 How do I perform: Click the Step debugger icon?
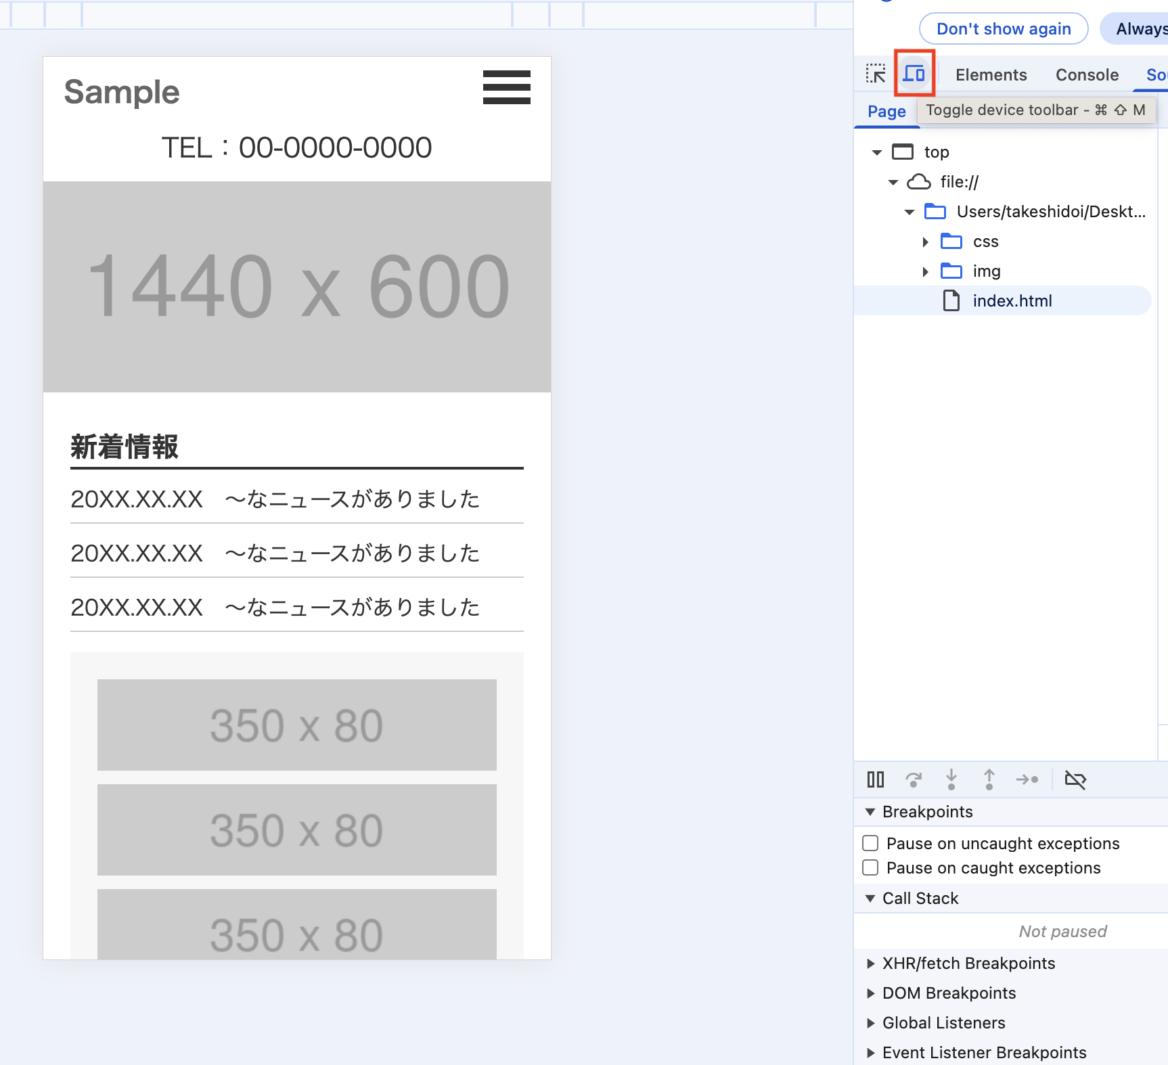point(1027,779)
